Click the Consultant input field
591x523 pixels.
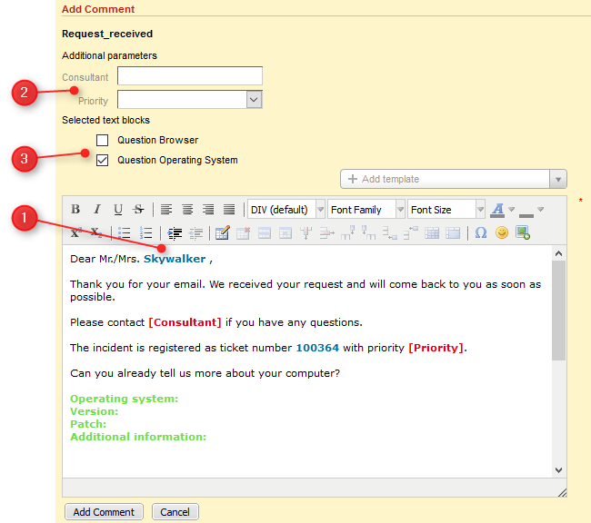pyautogui.click(x=190, y=76)
